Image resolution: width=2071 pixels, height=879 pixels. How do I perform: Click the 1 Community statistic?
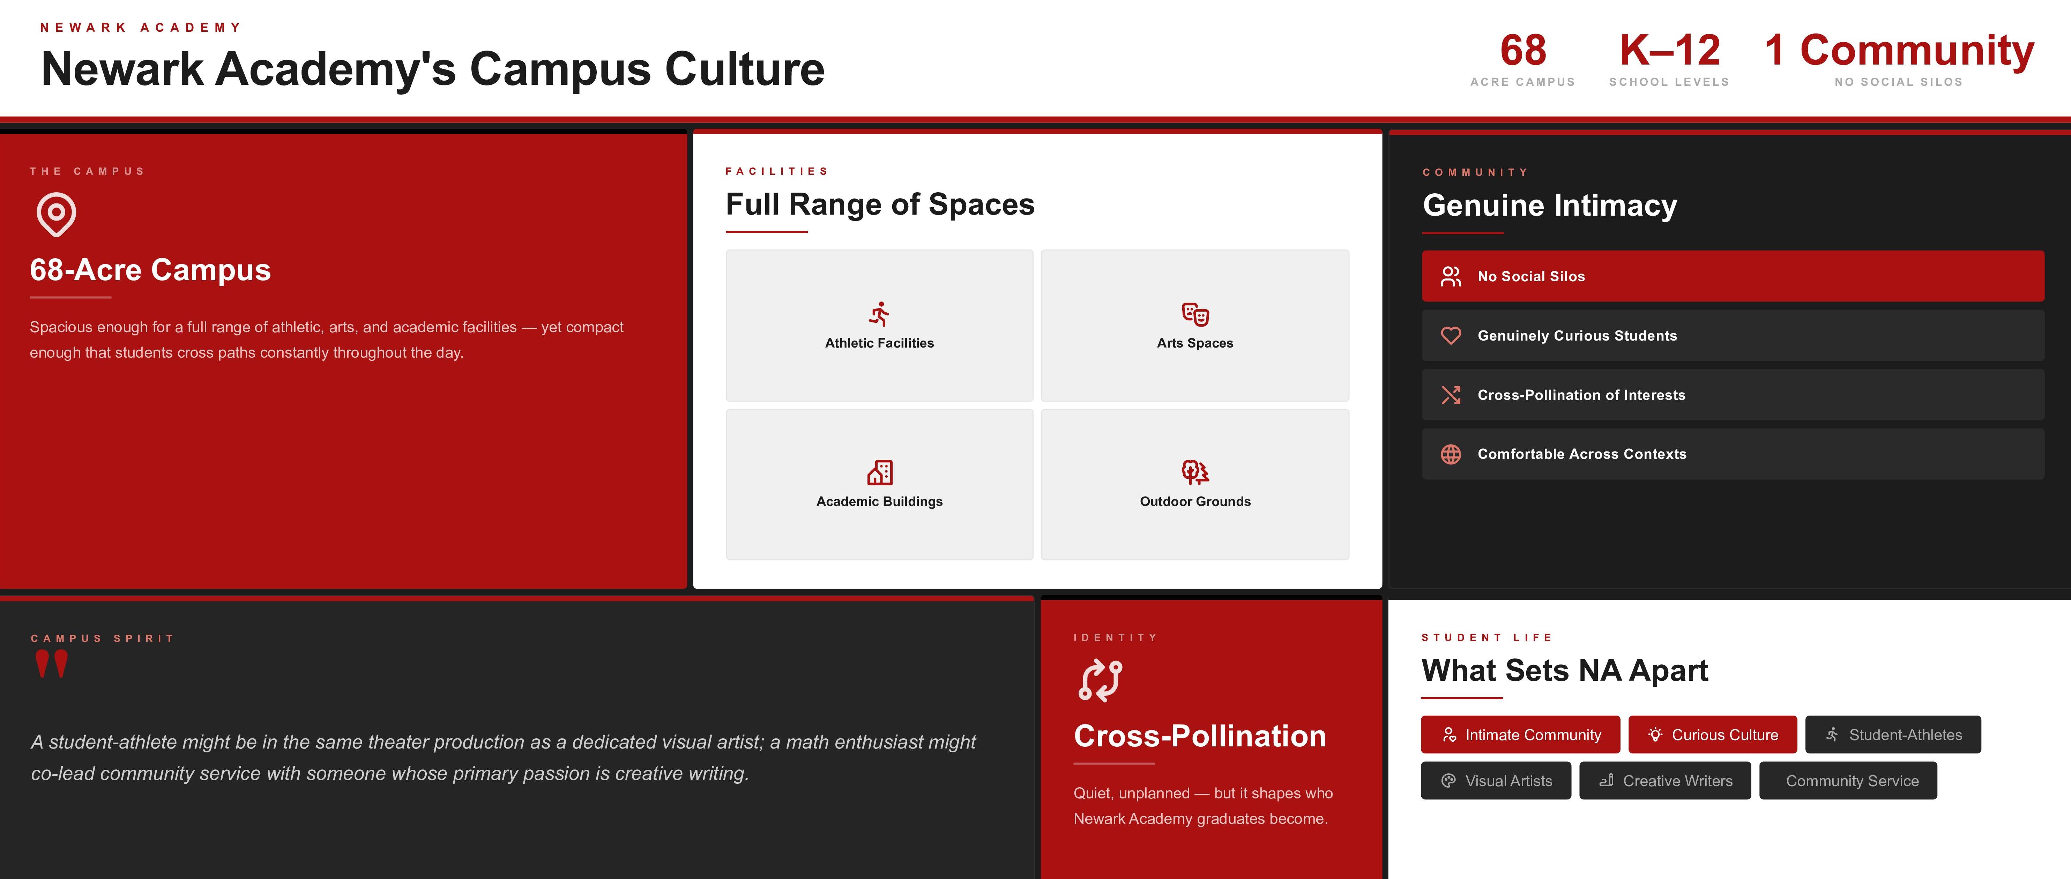click(x=1899, y=60)
